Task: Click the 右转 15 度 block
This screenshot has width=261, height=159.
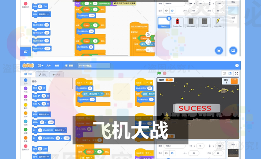Action: pos(41,96)
